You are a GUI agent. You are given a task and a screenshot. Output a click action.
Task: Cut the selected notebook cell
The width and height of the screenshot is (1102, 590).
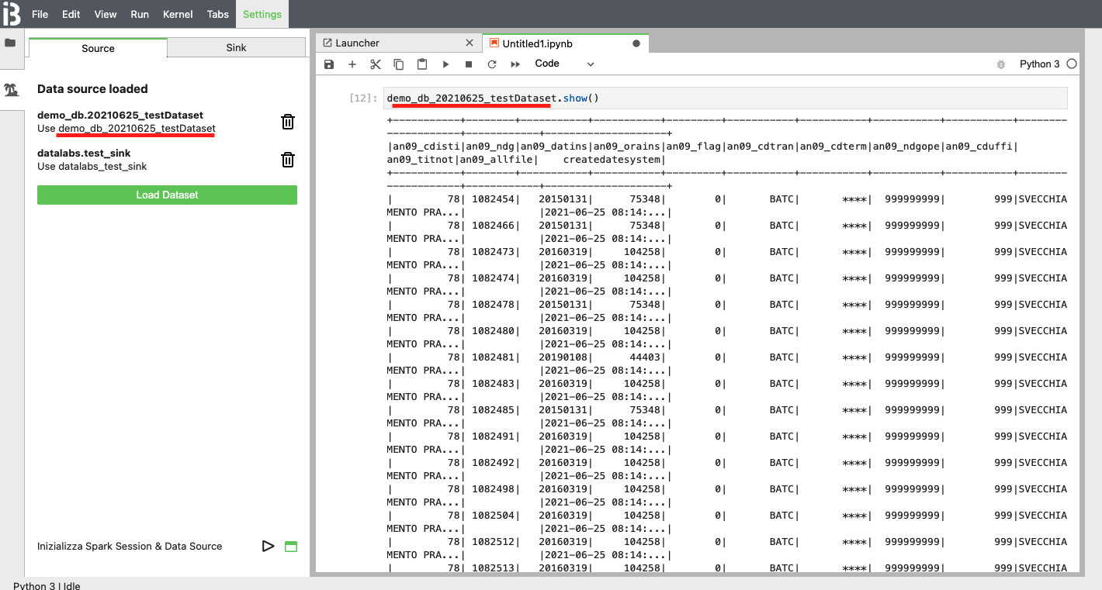pos(376,64)
